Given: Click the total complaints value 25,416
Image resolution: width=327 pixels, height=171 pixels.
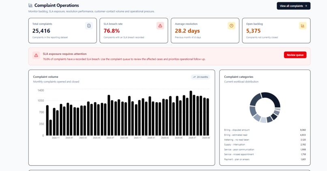Looking at the screenshot, I should pos(41,31).
